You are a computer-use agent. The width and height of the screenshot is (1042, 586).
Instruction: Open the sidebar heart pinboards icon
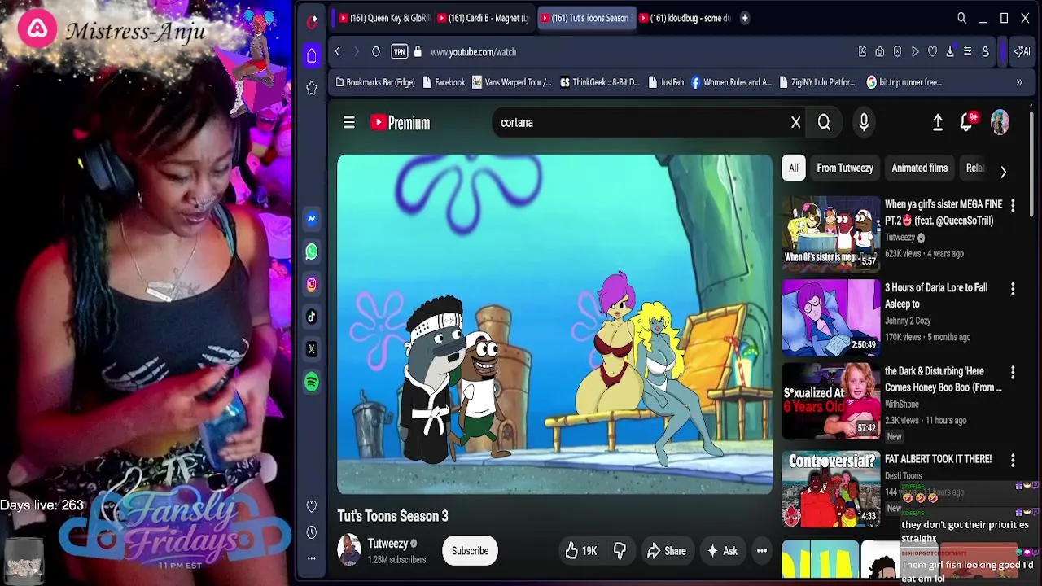(312, 506)
